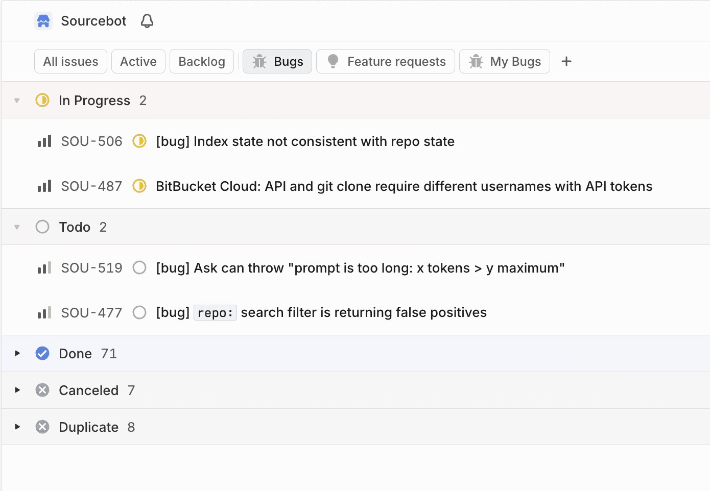Expand the Duplicate group
Image resolution: width=710 pixels, height=491 pixels.
tap(17, 427)
